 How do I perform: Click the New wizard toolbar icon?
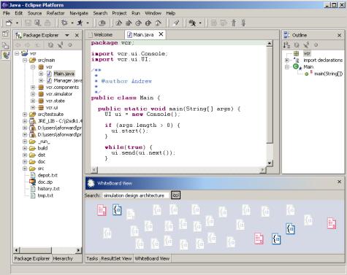click(x=9, y=23)
